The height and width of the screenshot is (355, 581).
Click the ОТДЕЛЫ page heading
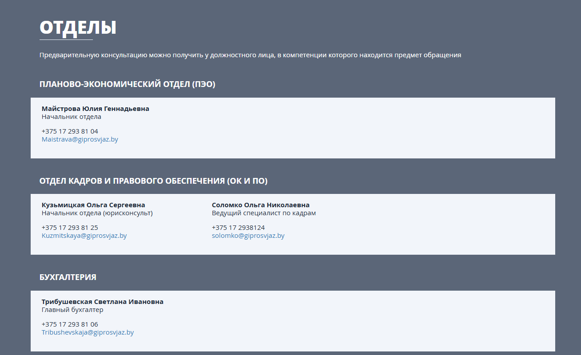pyautogui.click(x=78, y=28)
